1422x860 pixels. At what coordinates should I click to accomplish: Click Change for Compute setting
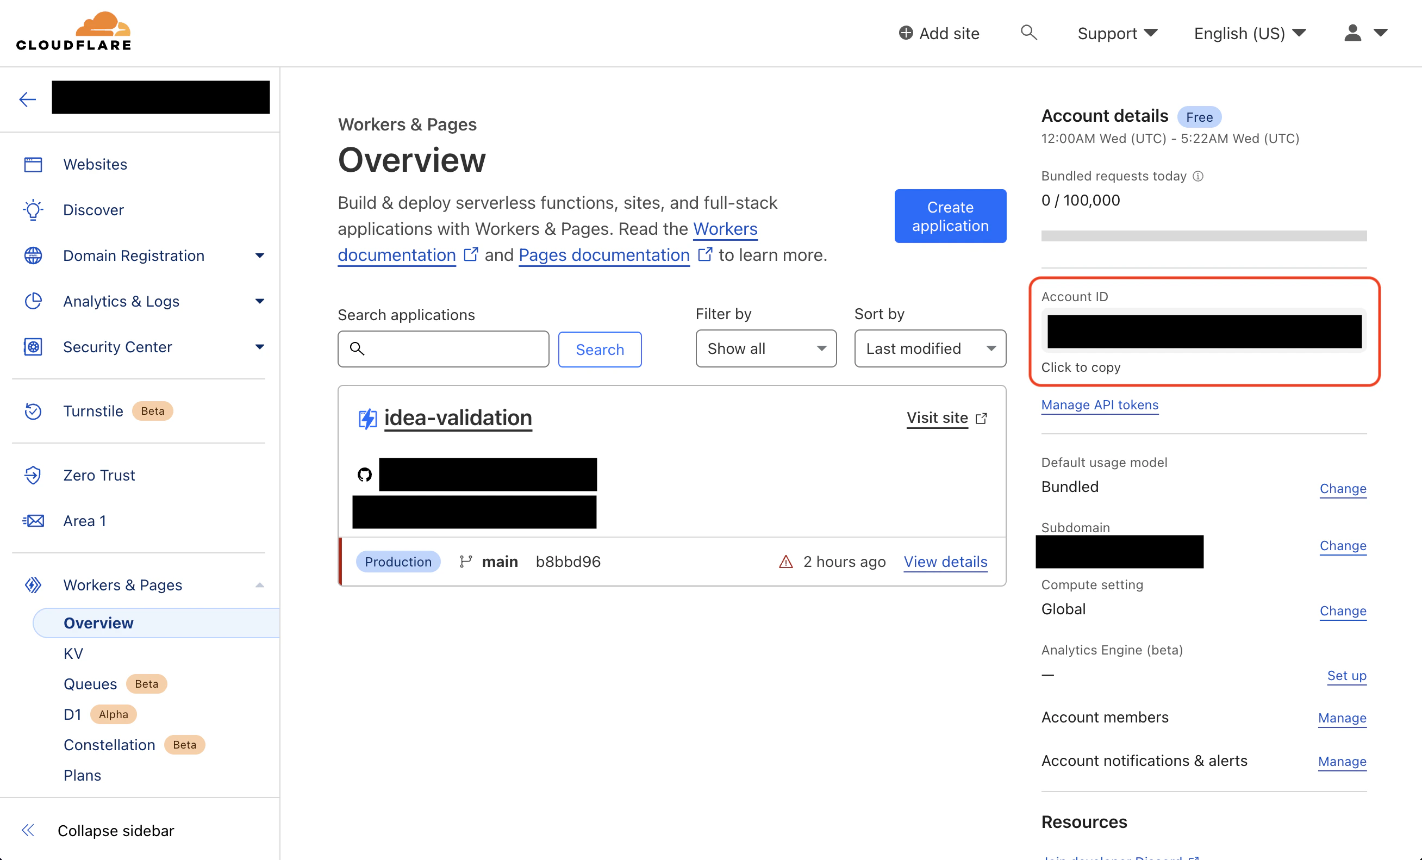(1343, 610)
